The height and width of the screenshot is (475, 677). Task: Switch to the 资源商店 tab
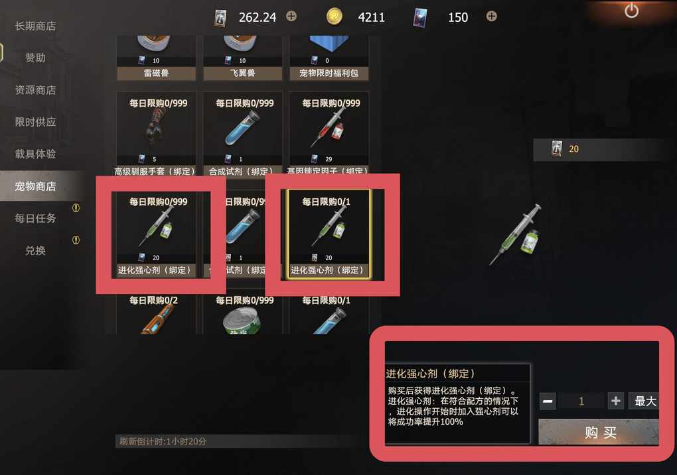[35, 89]
